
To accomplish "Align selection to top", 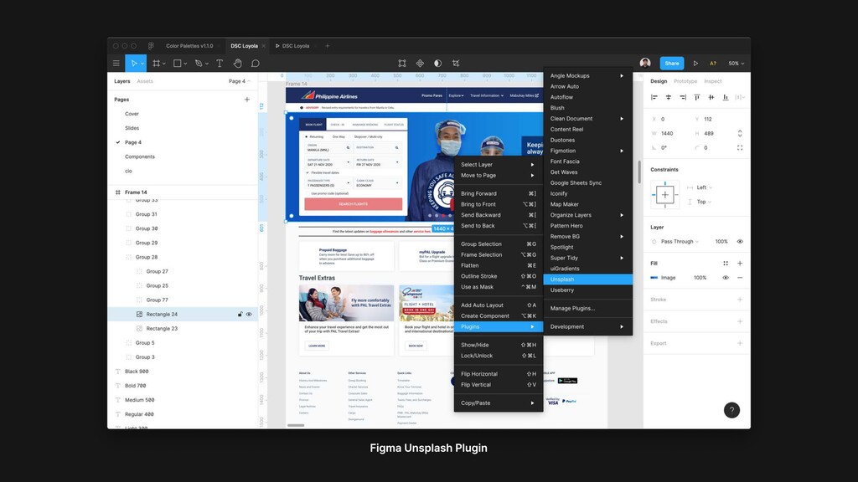I will (697, 97).
